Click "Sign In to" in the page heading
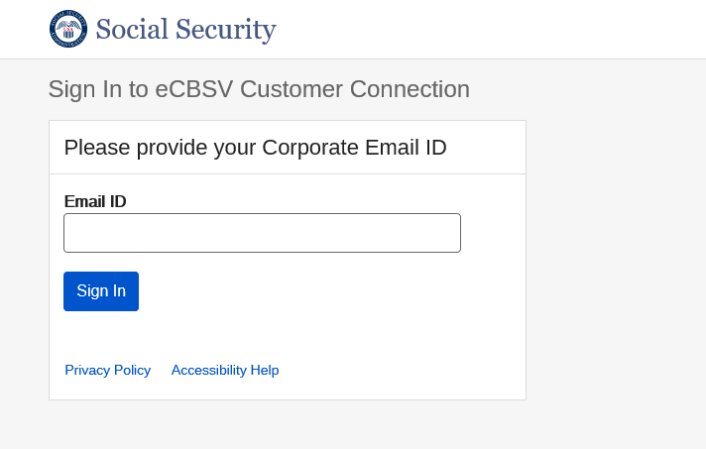 coord(97,89)
